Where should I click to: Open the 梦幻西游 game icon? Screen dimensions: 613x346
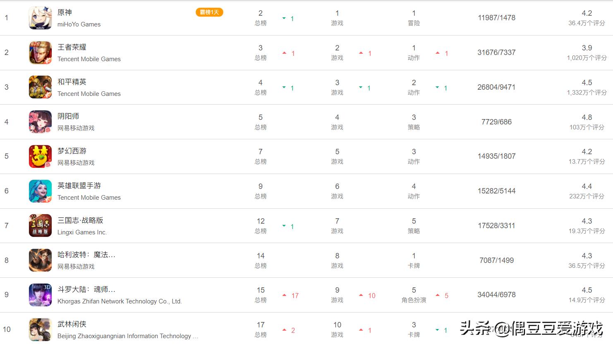pyautogui.click(x=40, y=156)
